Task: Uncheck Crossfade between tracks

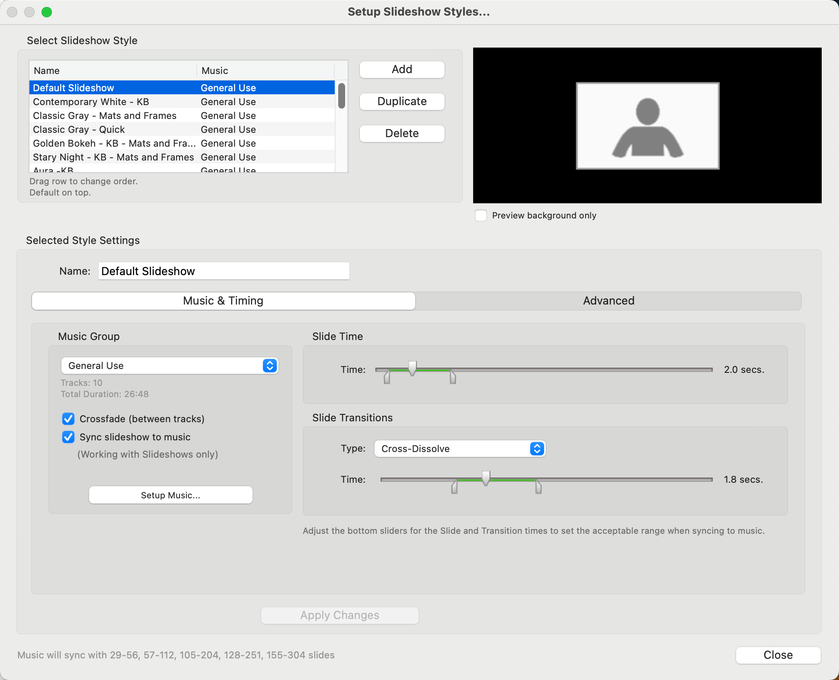Action: pos(68,419)
